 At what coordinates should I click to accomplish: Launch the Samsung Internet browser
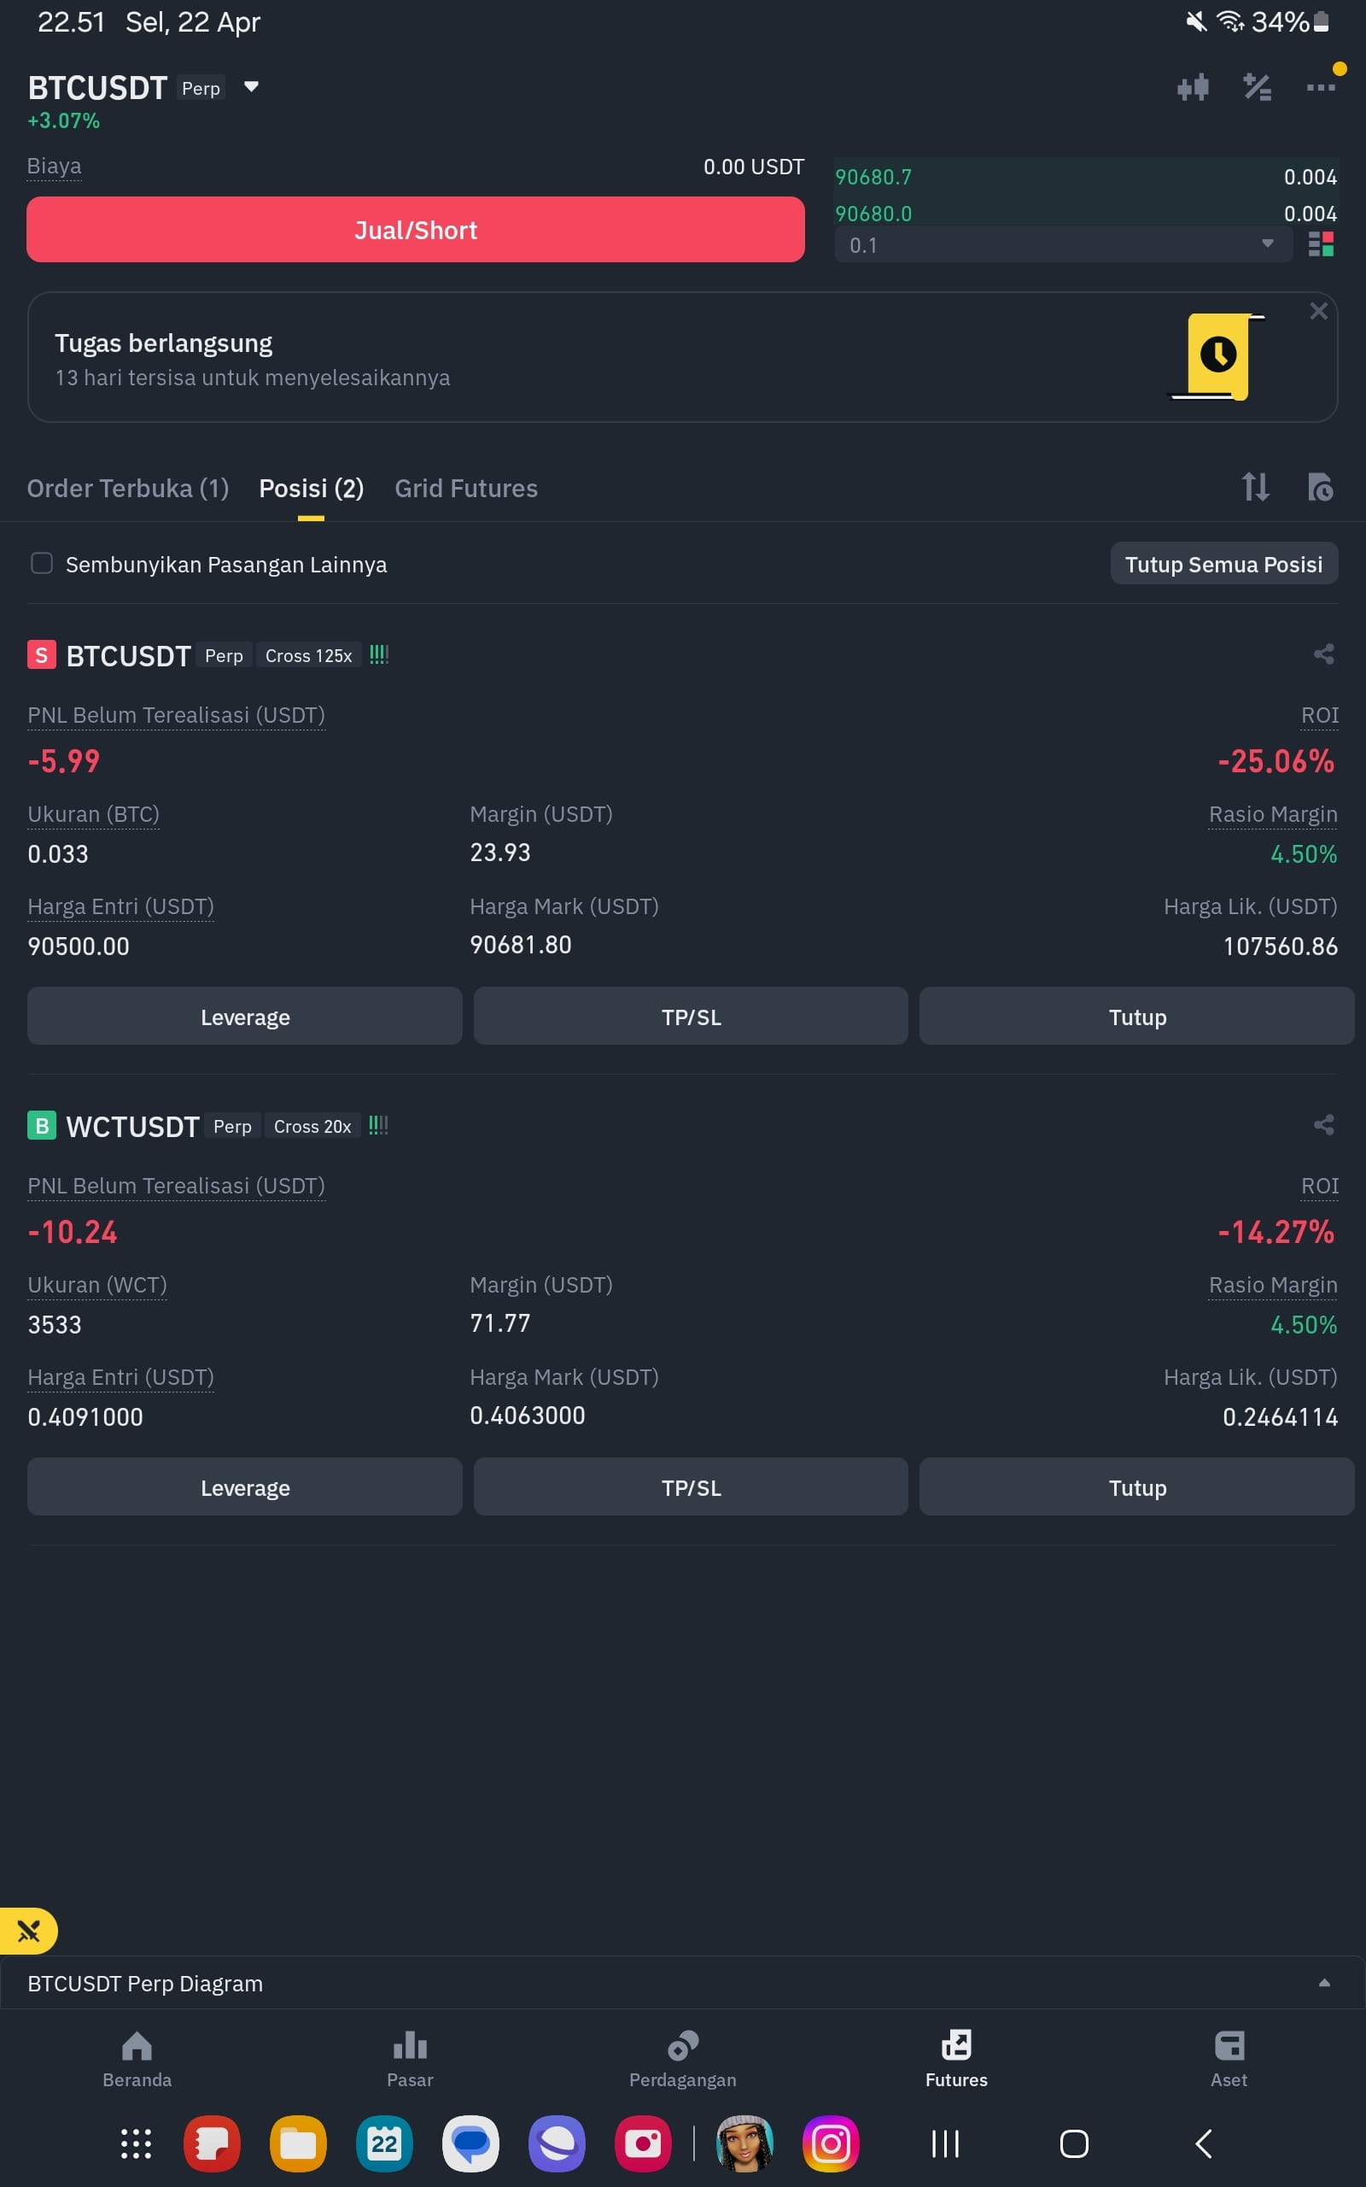click(x=557, y=2143)
